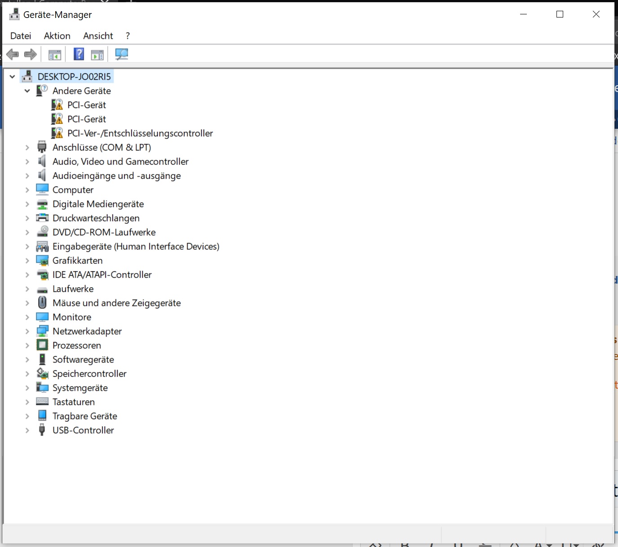This screenshot has height=547, width=618.
Task: Select the Tragbare Geräte label
Action: click(x=85, y=416)
